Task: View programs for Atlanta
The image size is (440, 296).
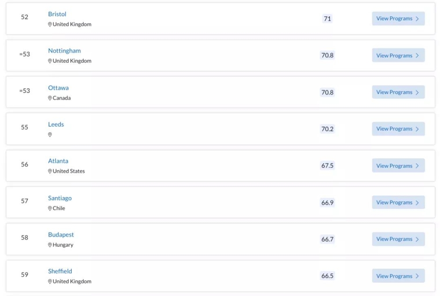Action: coord(398,165)
